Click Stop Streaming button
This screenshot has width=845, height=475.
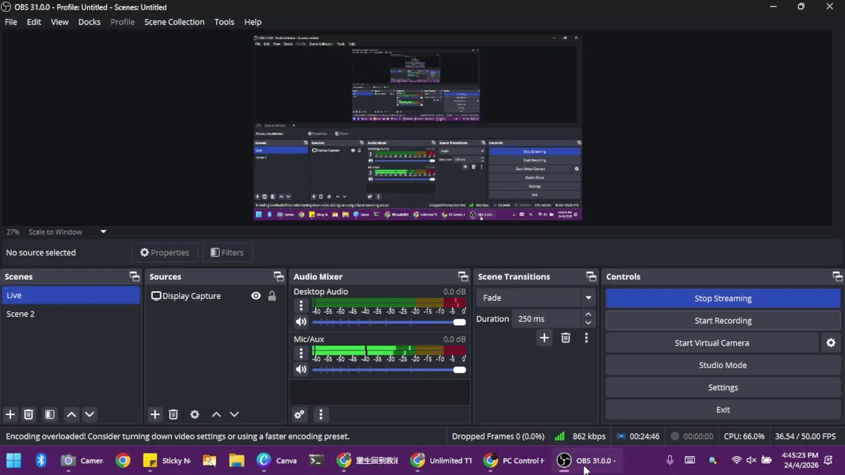(x=723, y=298)
